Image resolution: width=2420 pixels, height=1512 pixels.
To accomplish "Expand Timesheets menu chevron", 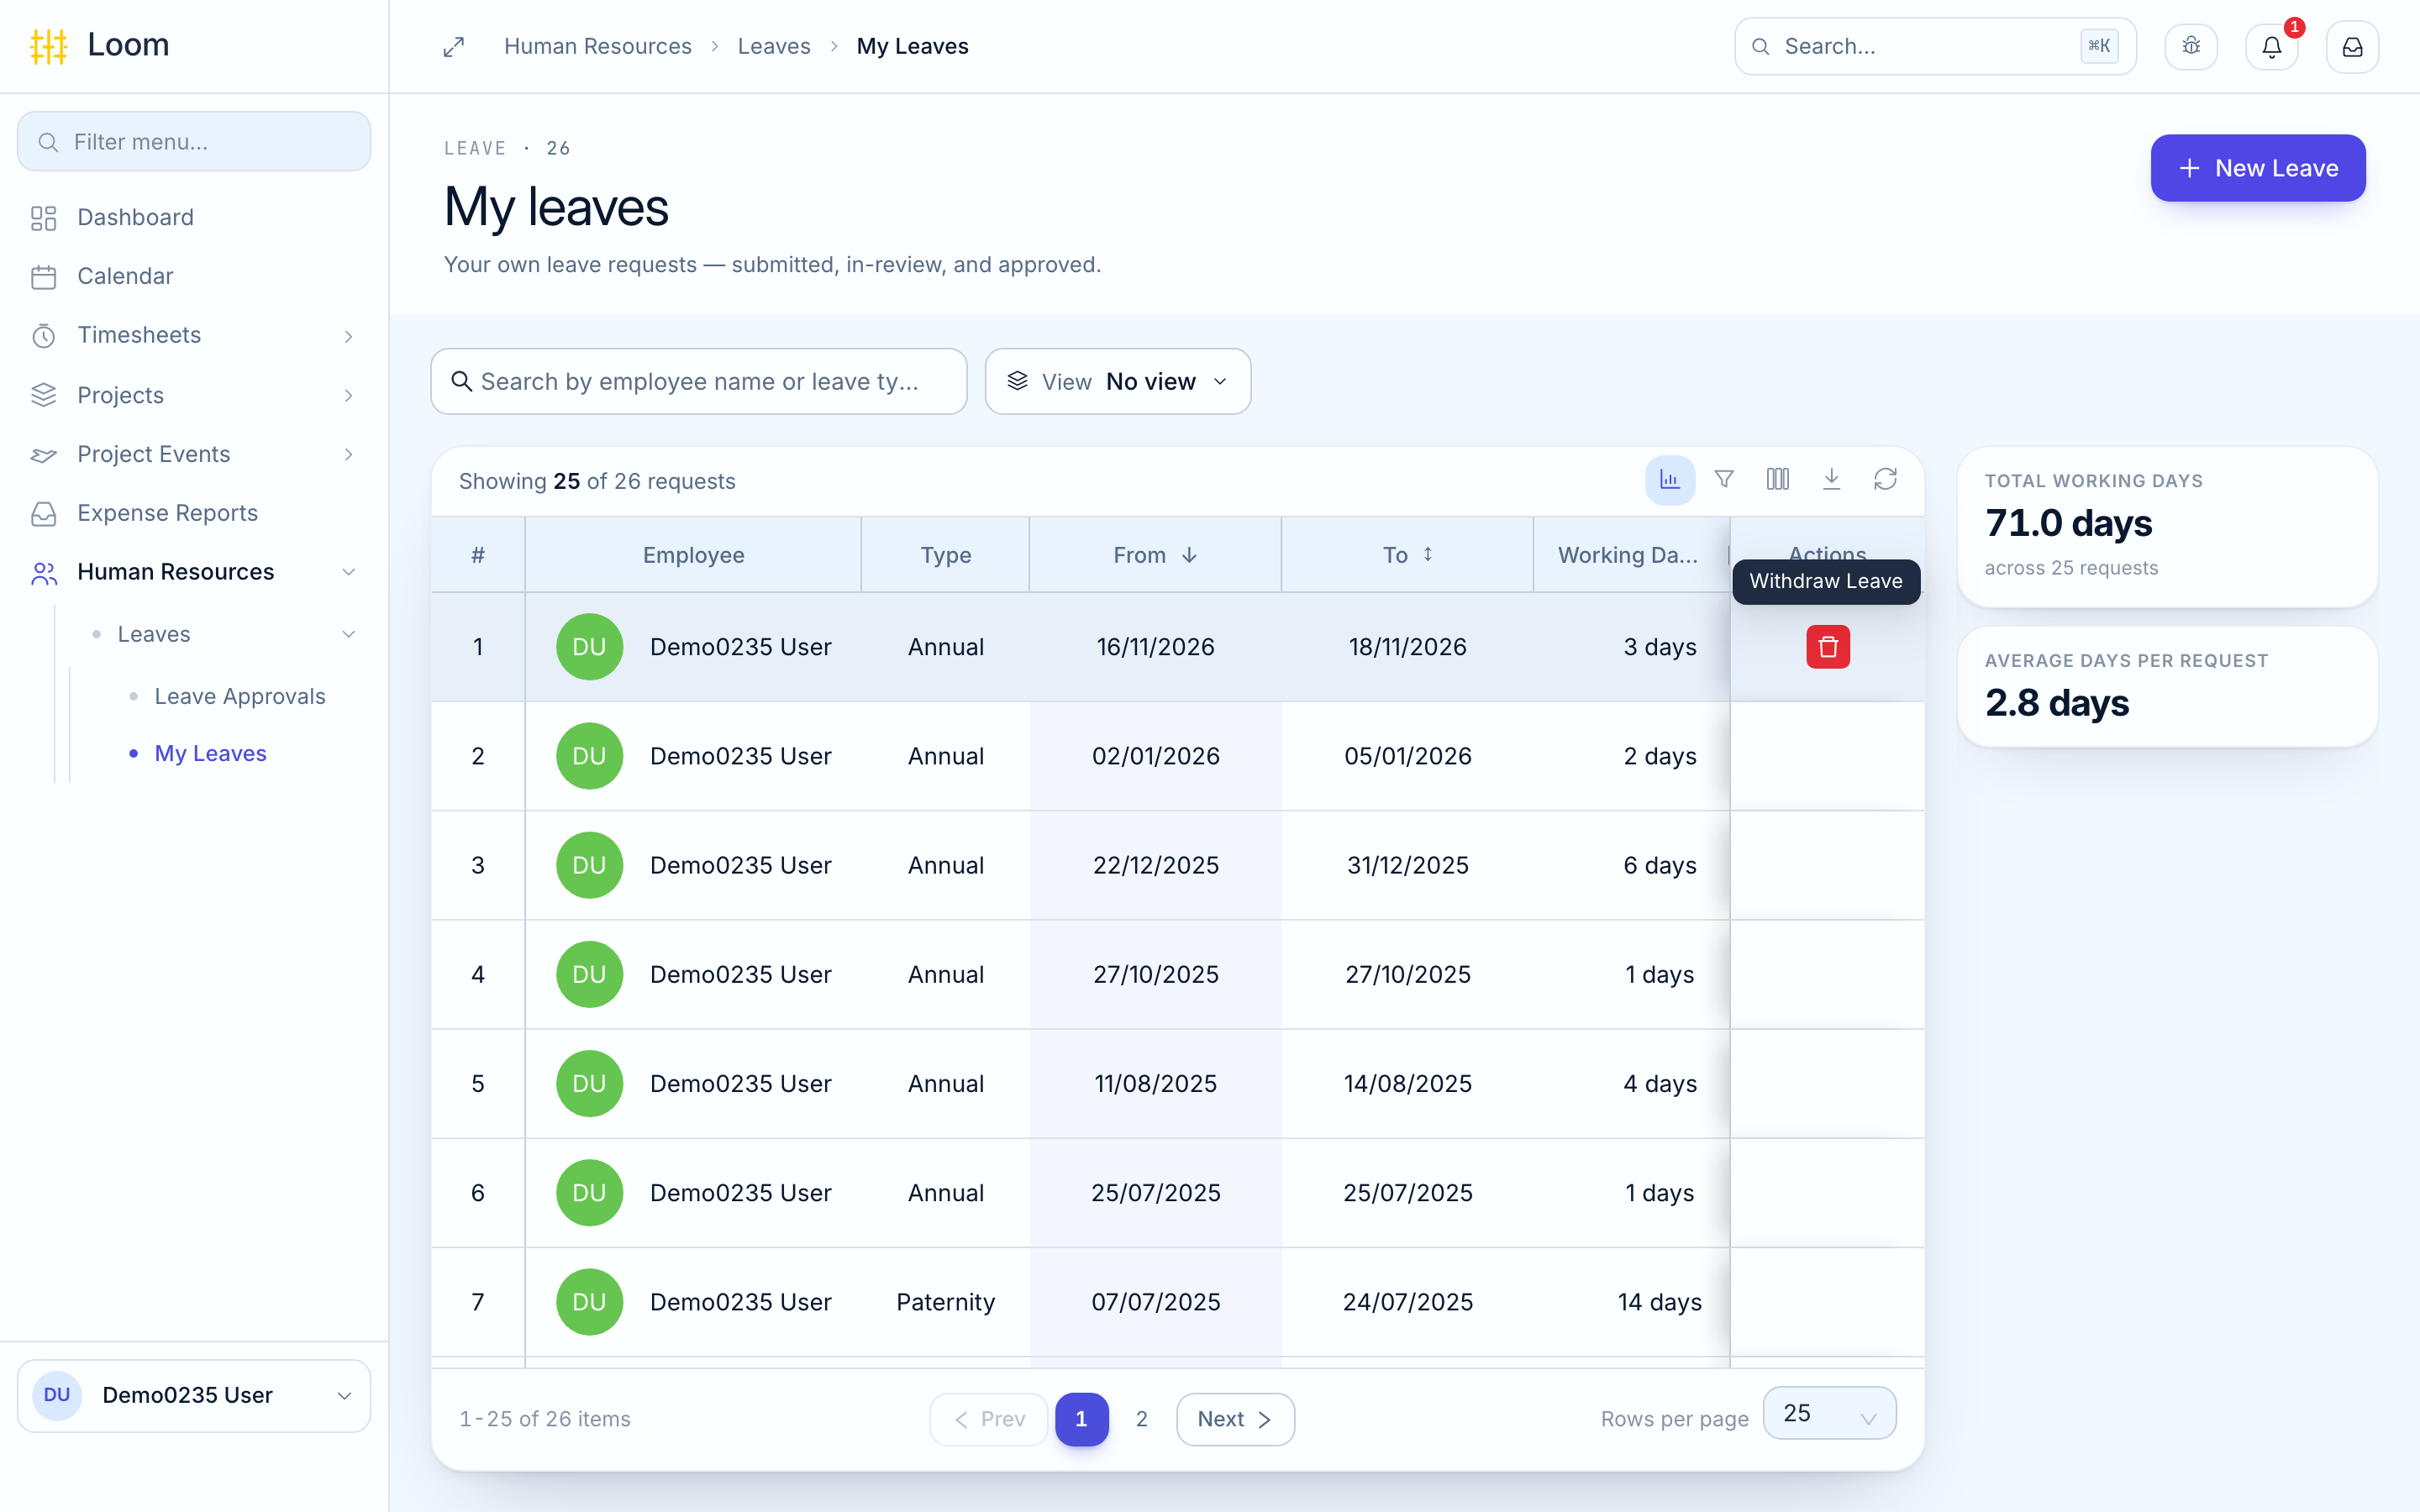I will [x=348, y=336].
